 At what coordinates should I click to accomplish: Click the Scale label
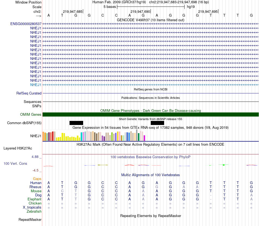click(x=37, y=7)
